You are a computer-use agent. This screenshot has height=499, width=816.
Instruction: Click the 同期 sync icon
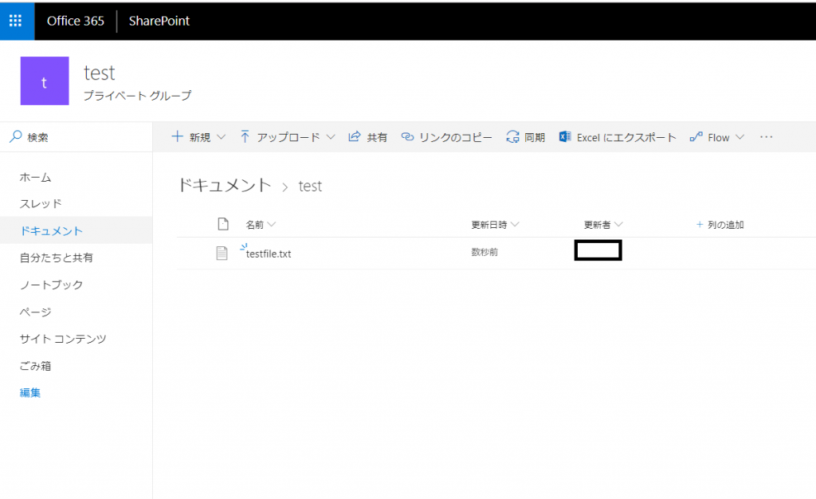click(x=512, y=137)
